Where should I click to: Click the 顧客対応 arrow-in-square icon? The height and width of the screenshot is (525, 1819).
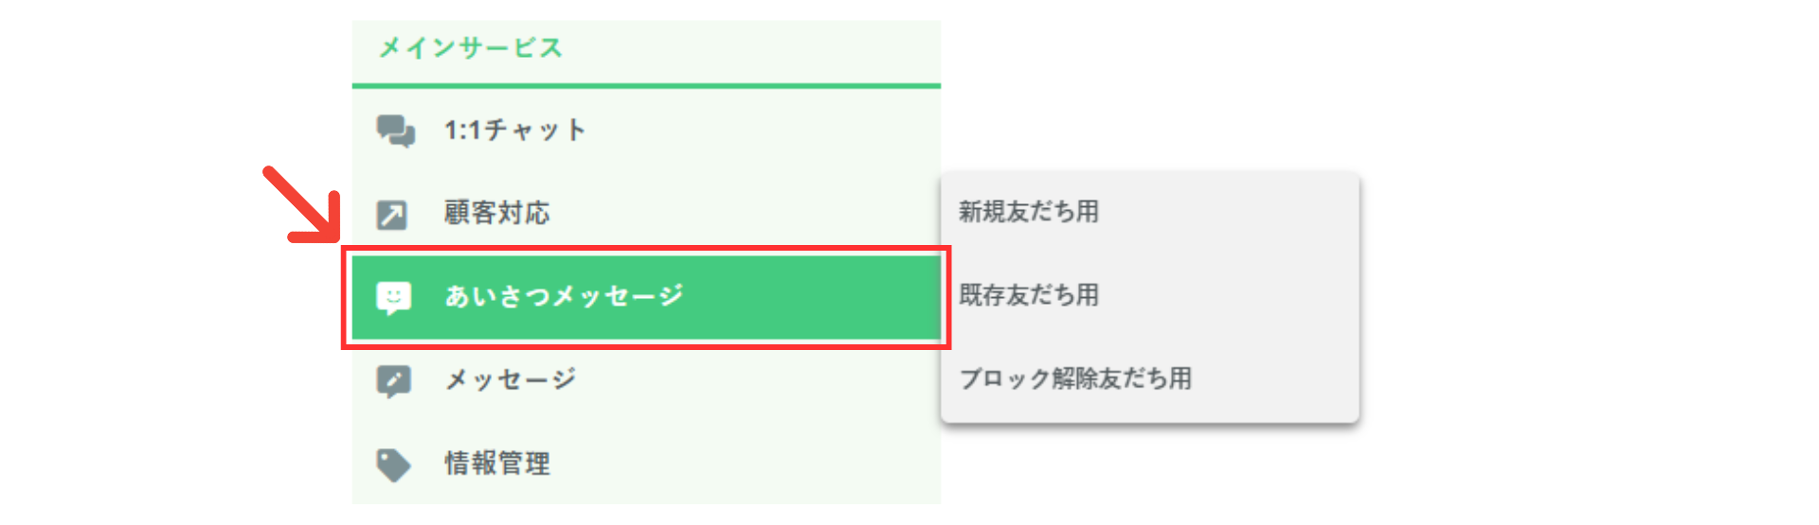[392, 215]
